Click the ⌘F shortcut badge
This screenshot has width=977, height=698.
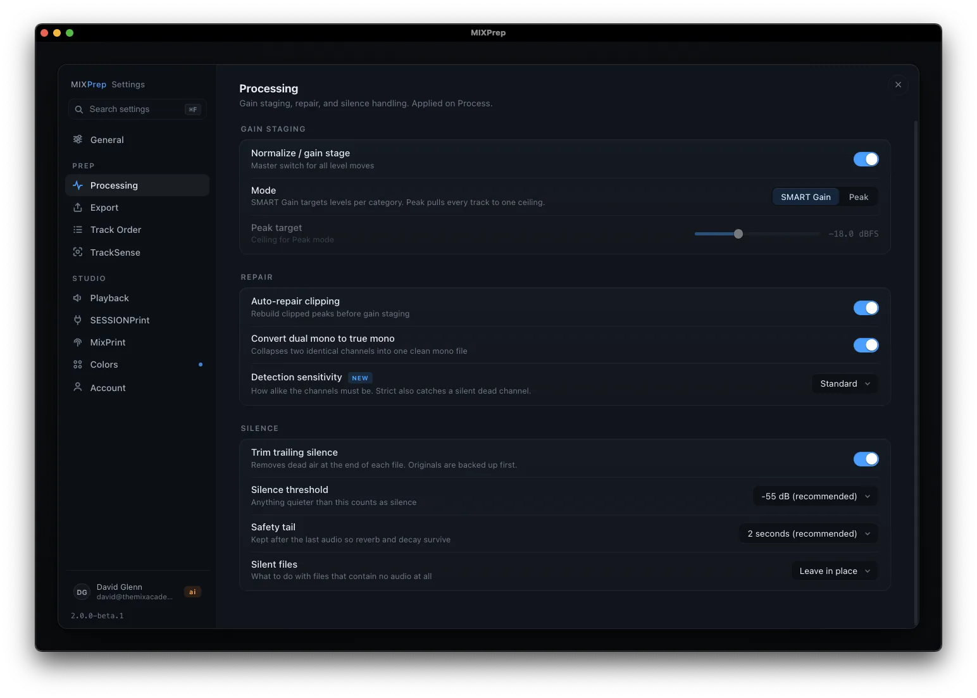(x=193, y=109)
